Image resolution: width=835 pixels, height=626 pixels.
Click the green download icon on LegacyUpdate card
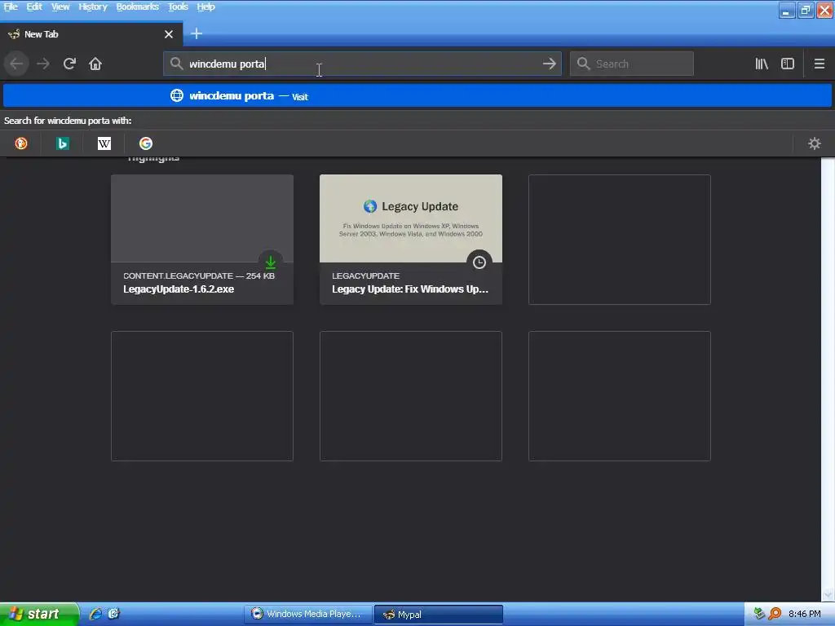point(271,262)
